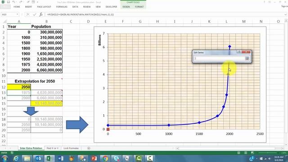The image size is (288, 162).
Task: Click the Redo arrow icon
Action: click(21, 2)
